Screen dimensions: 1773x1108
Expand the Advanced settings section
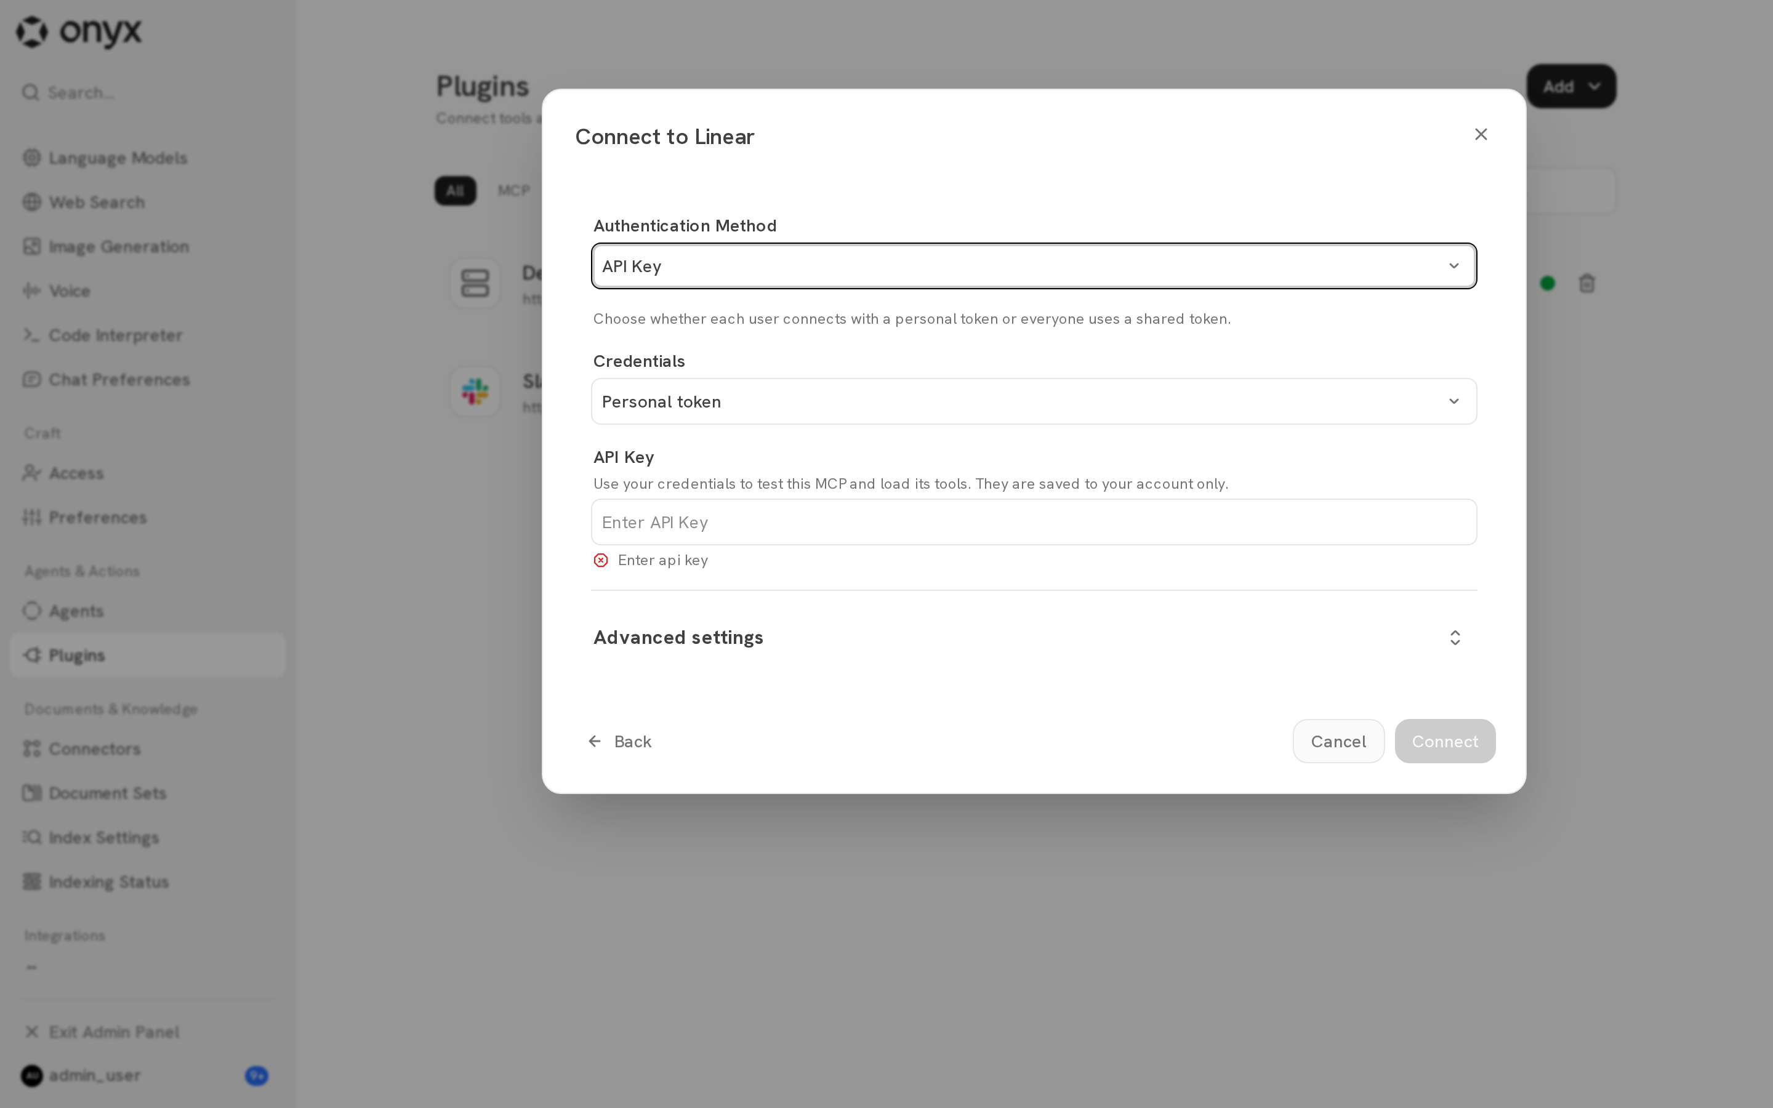click(x=1034, y=638)
